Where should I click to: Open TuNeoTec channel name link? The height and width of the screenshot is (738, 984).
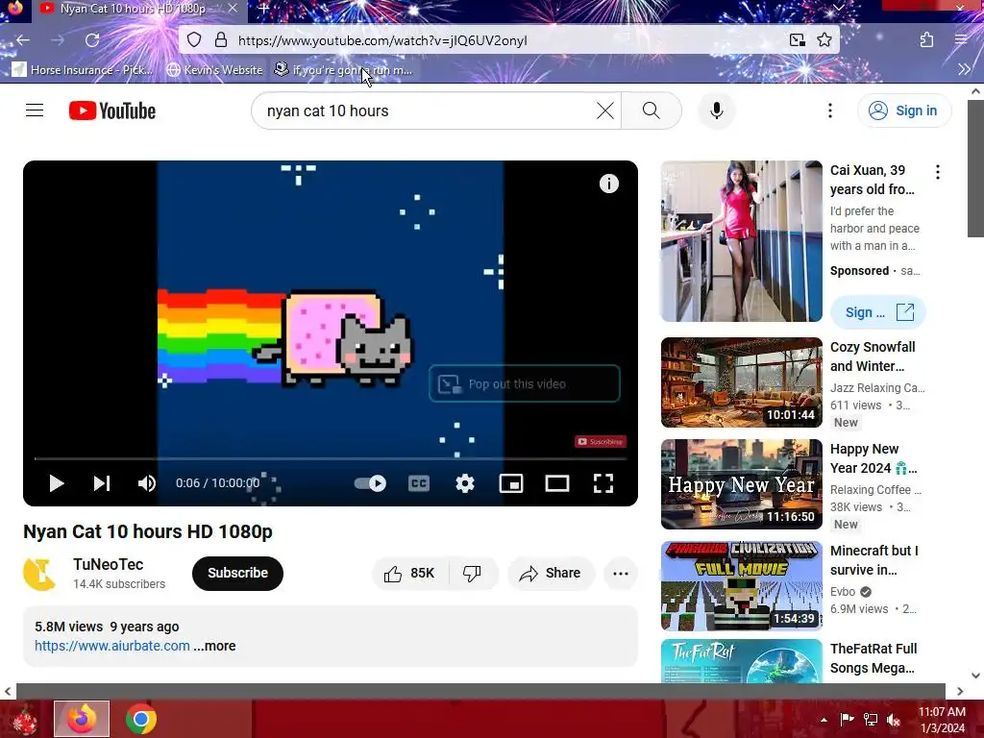coord(108,564)
